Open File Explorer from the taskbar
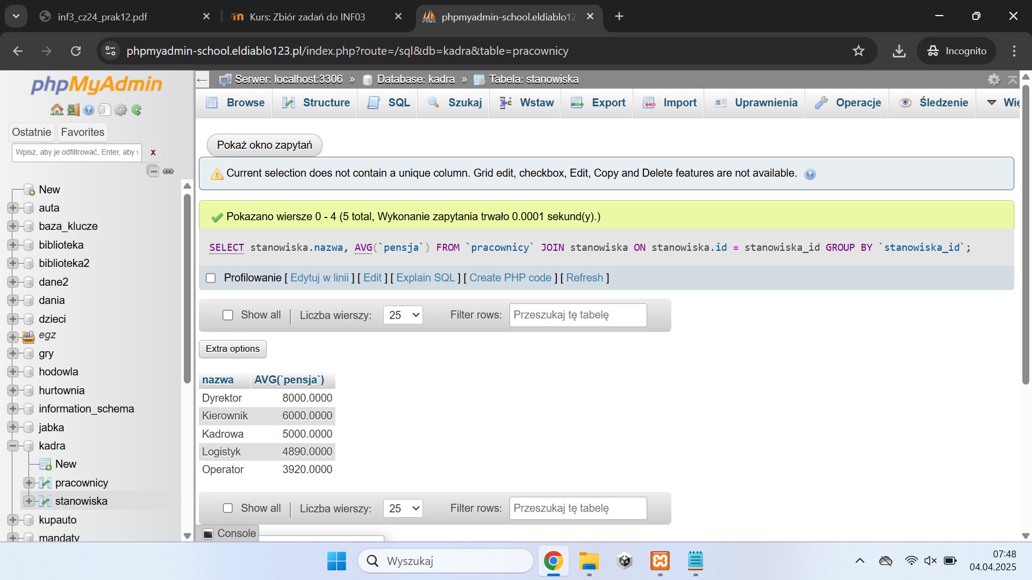Image resolution: width=1032 pixels, height=580 pixels. (589, 561)
